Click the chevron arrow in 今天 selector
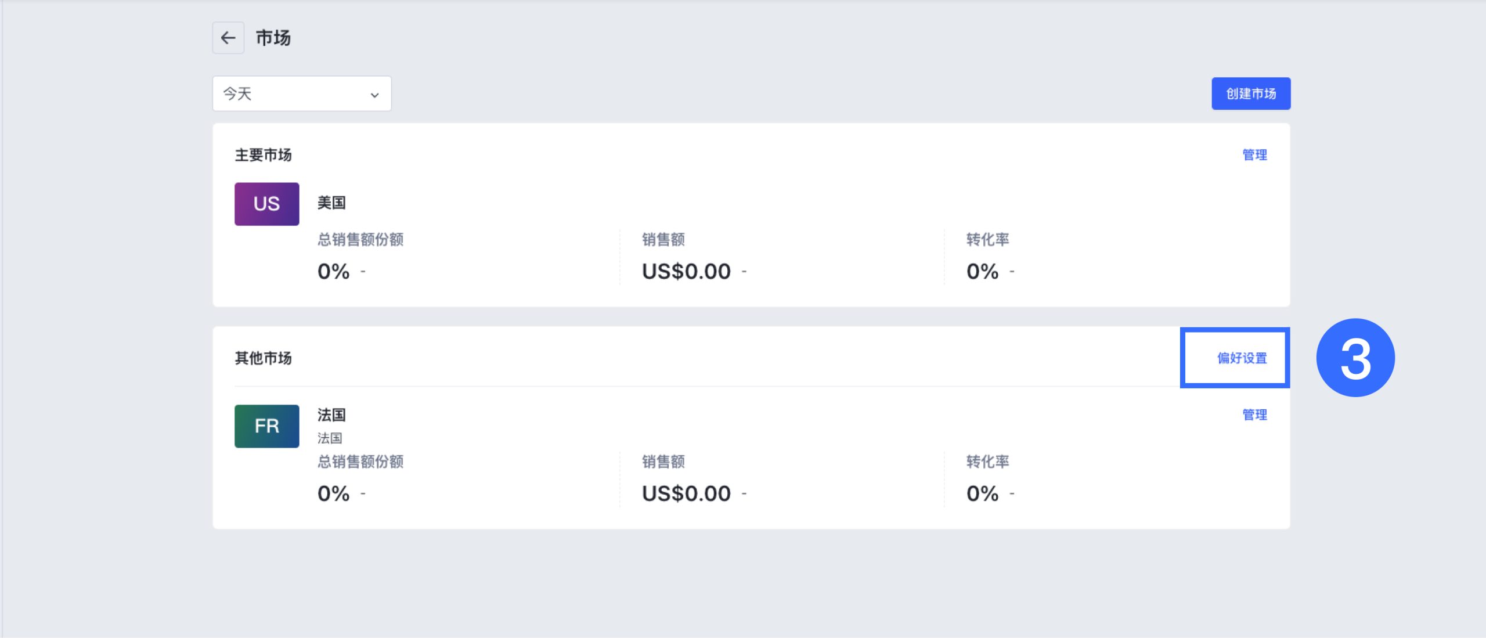Screen dimensions: 1486x638 point(374,95)
